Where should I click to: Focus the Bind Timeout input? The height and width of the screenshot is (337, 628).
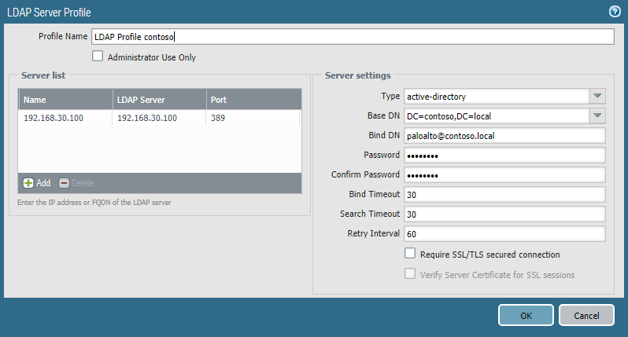[x=504, y=195]
